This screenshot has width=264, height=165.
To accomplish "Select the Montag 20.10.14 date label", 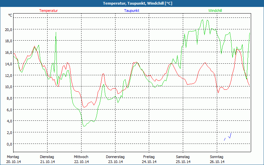I will [13, 159].
